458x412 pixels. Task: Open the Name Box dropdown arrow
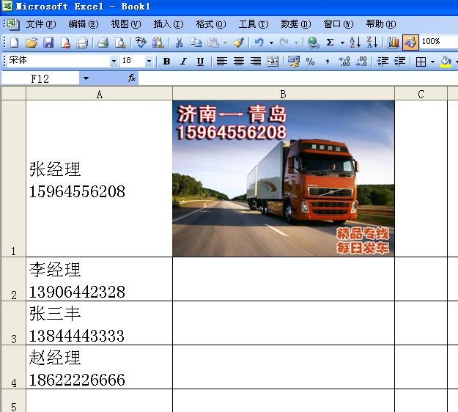(x=86, y=78)
